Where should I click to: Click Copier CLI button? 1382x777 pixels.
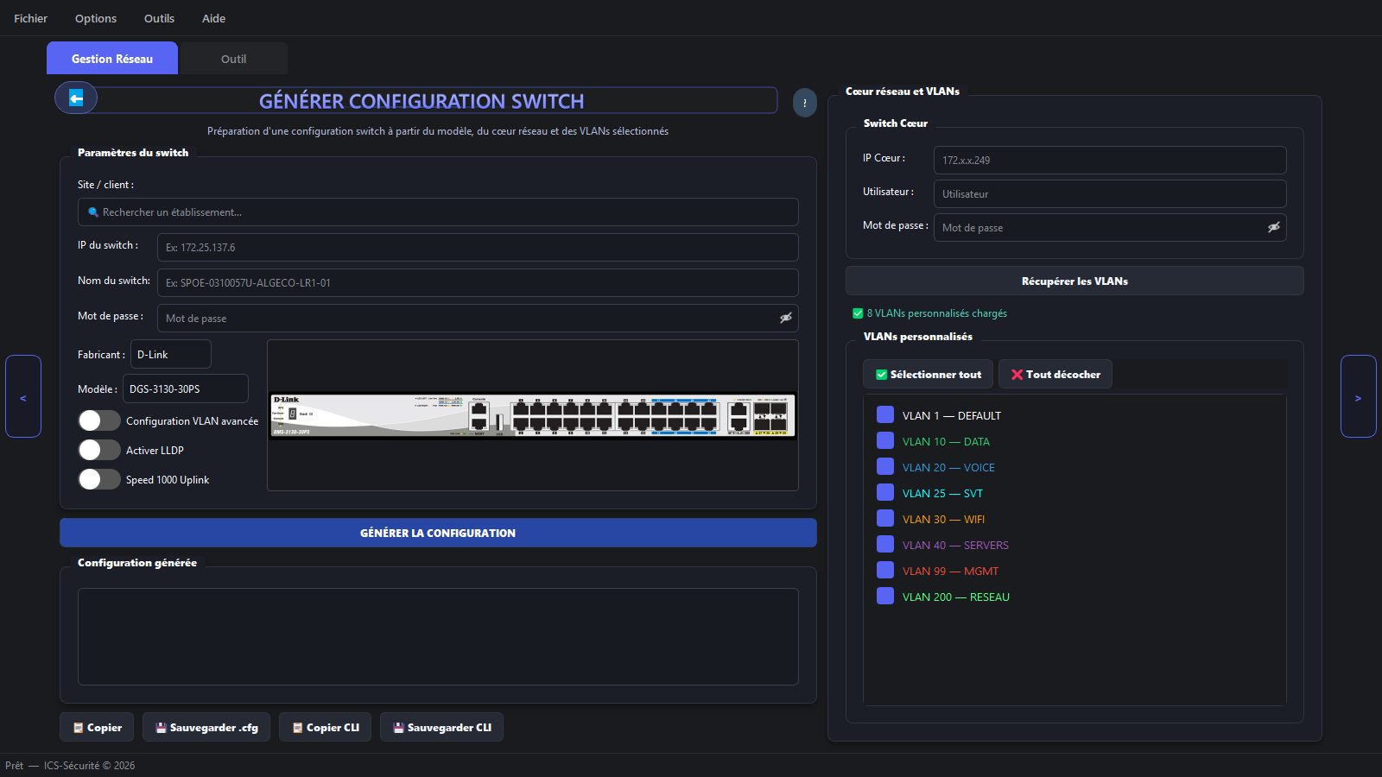(x=325, y=727)
